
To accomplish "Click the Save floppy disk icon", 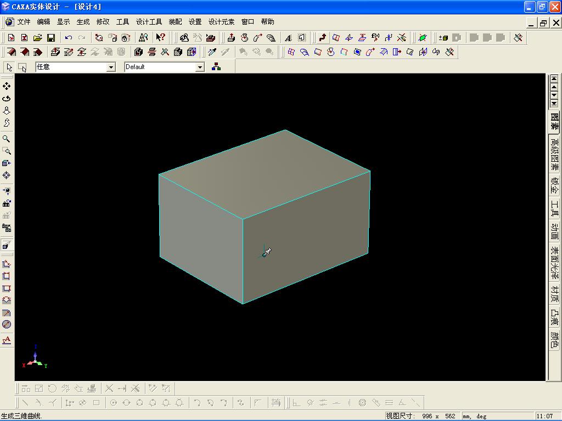I will tap(51, 38).
